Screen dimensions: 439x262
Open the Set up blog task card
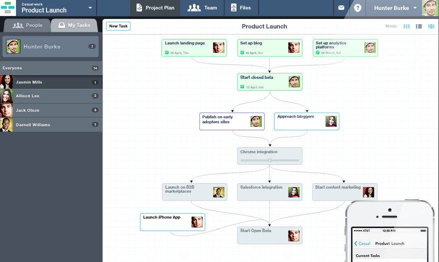[x=269, y=48]
